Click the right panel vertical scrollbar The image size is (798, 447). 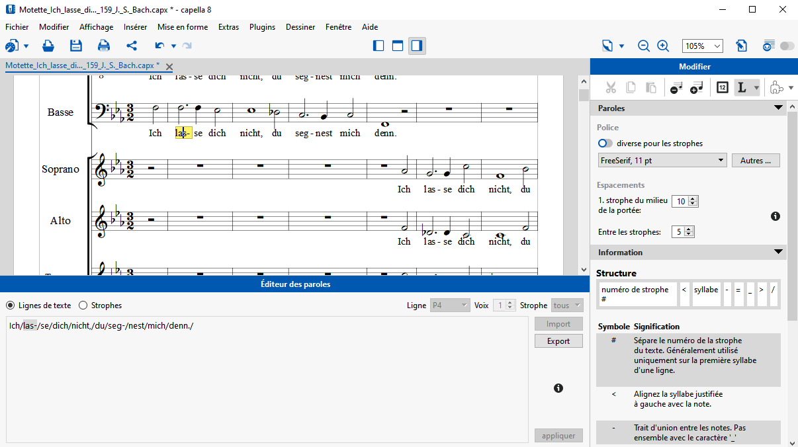click(793, 217)
